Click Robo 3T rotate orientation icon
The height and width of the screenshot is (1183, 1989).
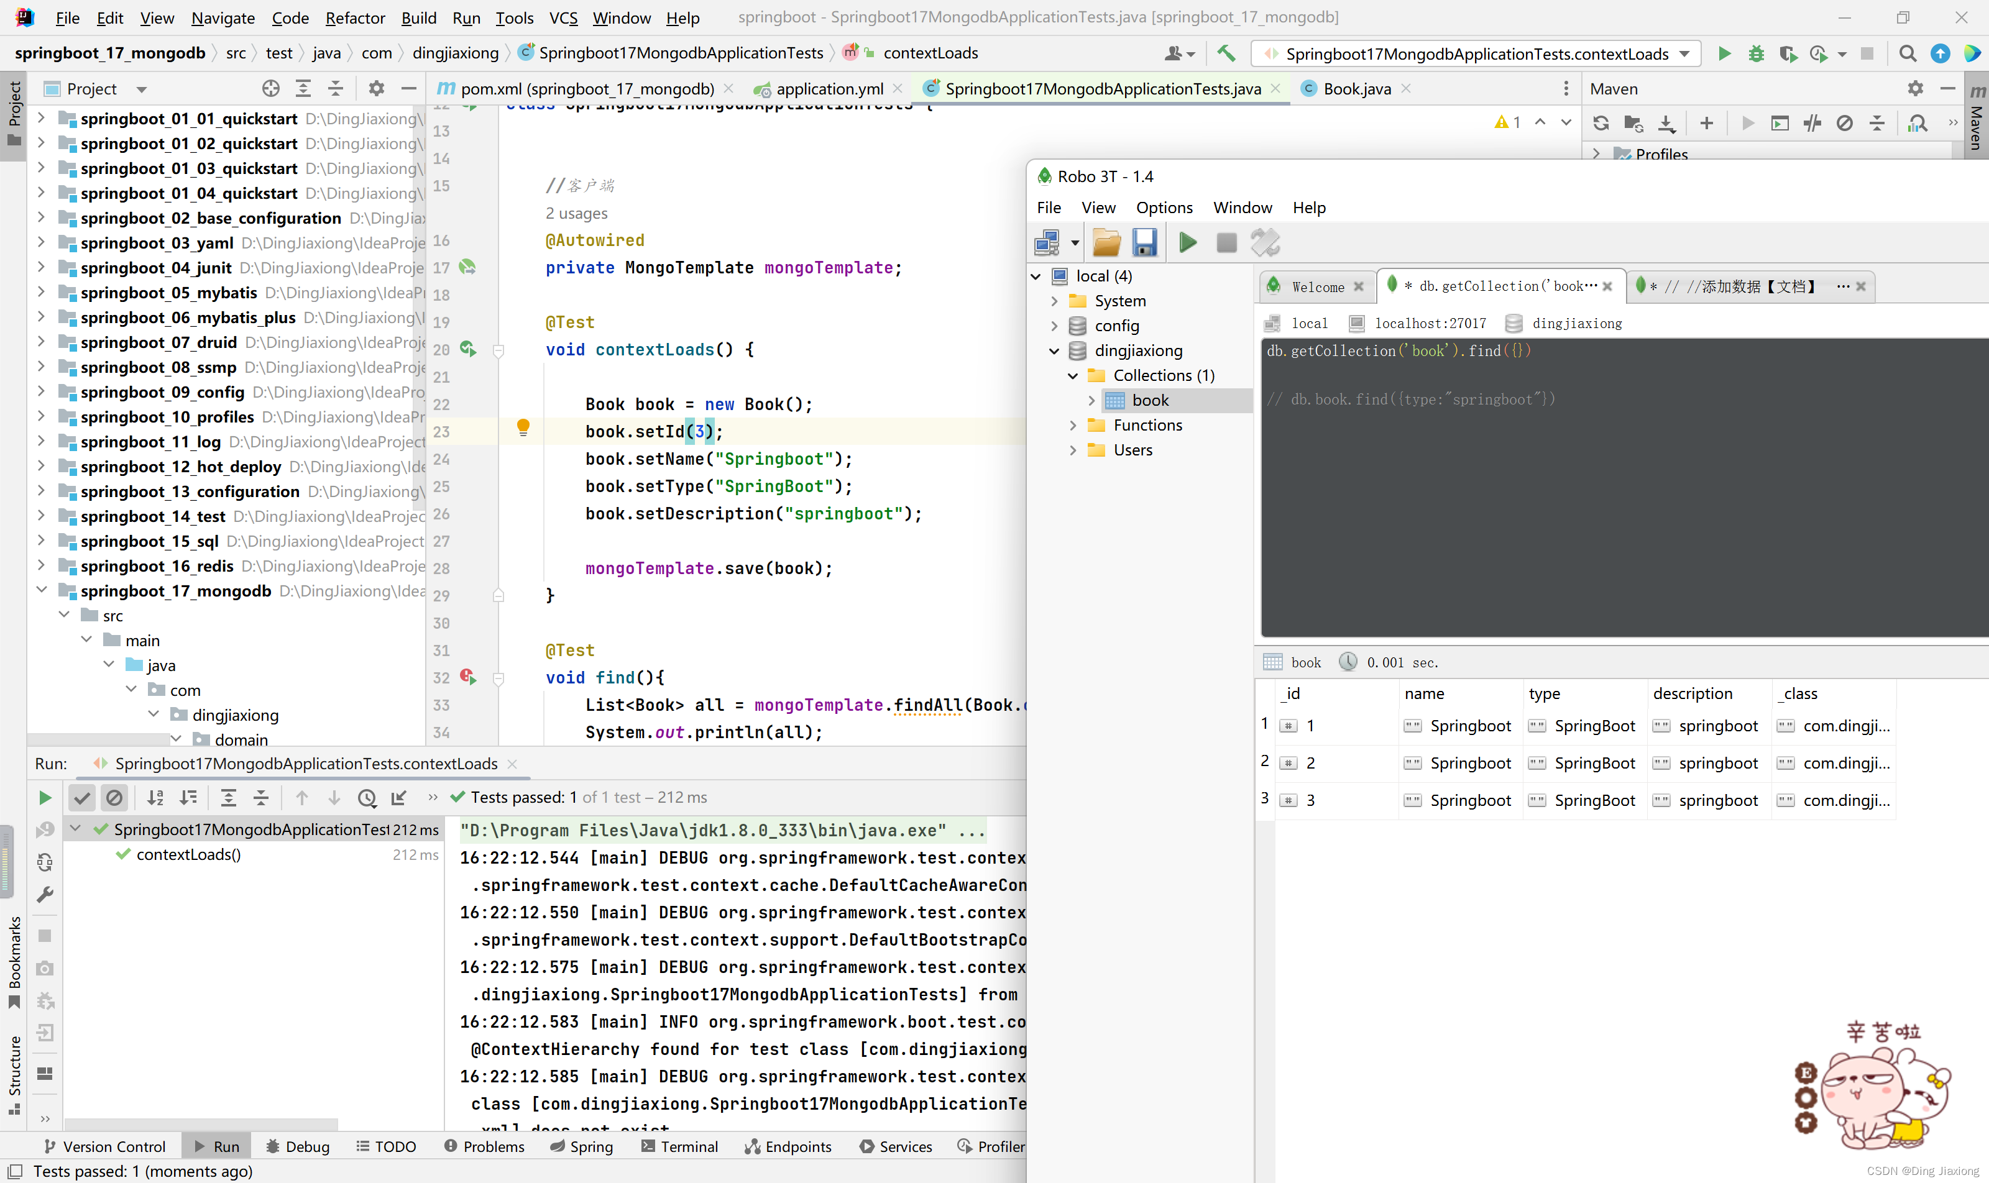point(1266,242)
